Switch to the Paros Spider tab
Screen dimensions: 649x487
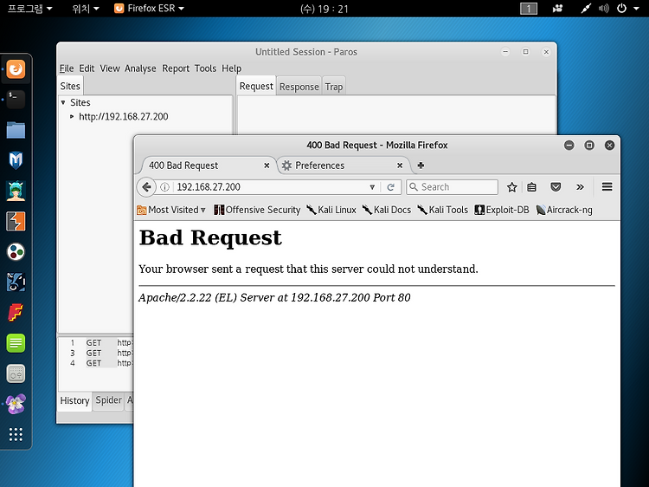click(108, 400)
